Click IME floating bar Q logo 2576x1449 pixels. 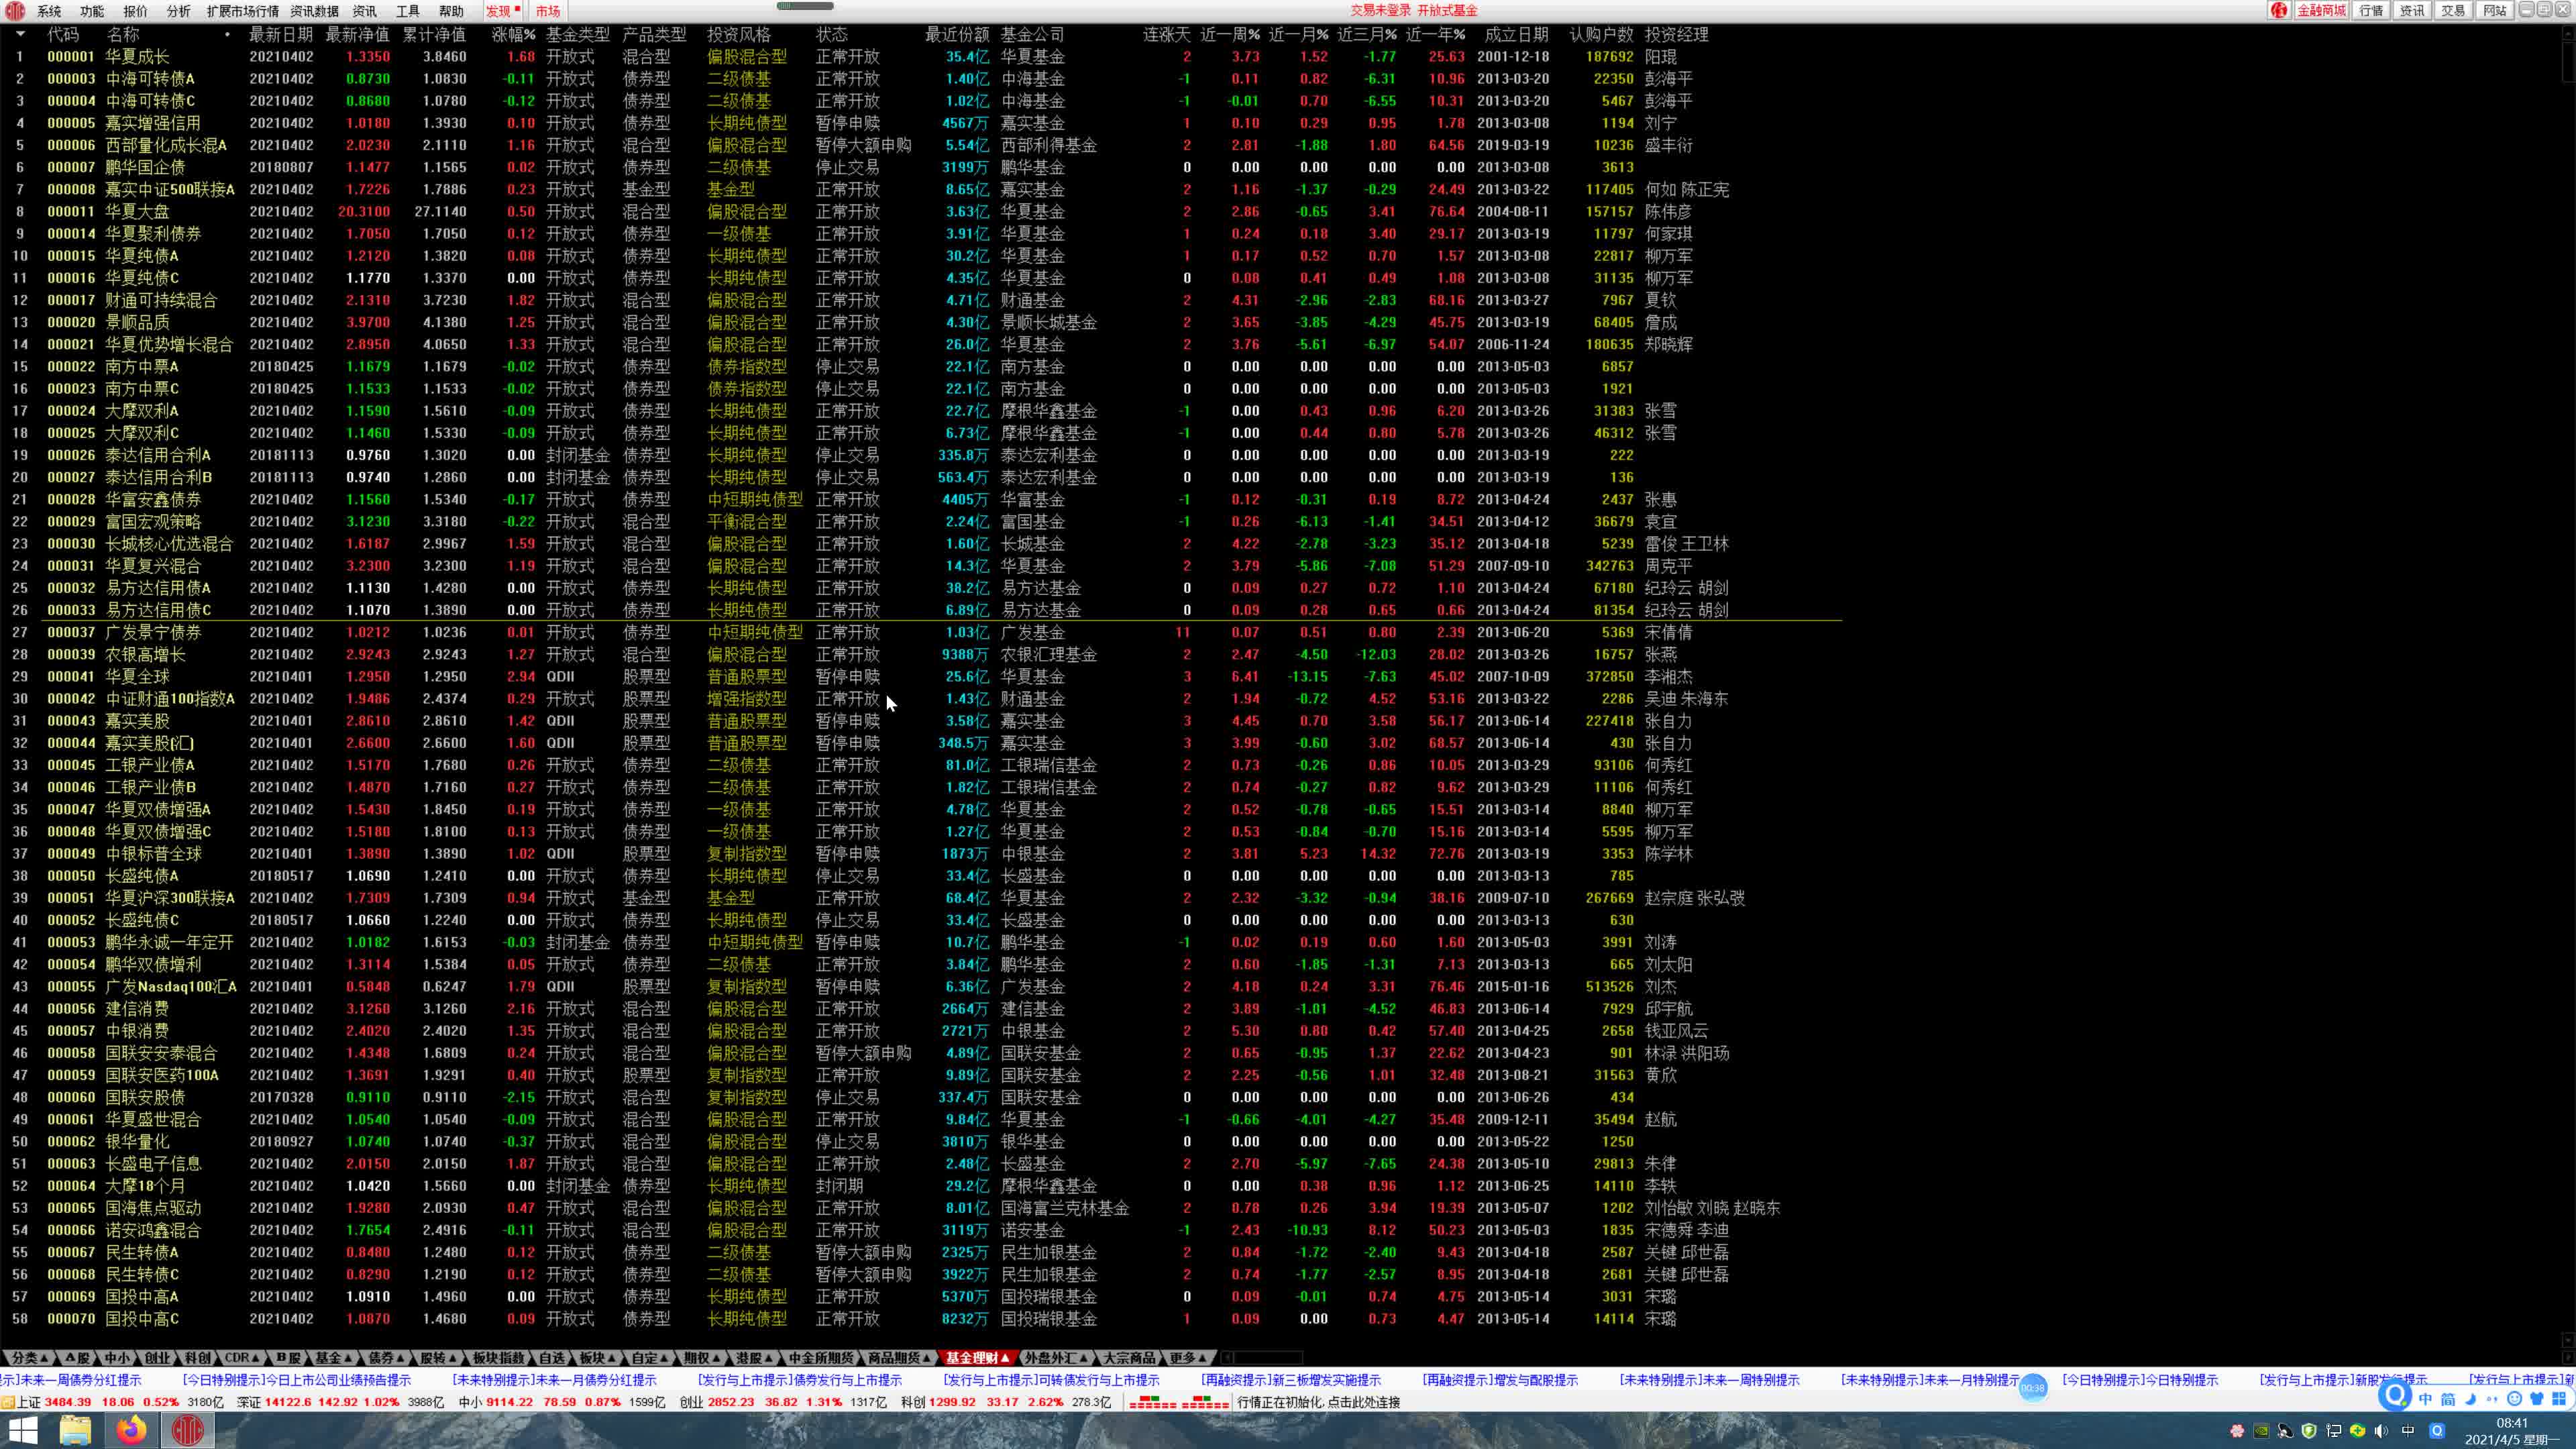click(2395, 1395)
